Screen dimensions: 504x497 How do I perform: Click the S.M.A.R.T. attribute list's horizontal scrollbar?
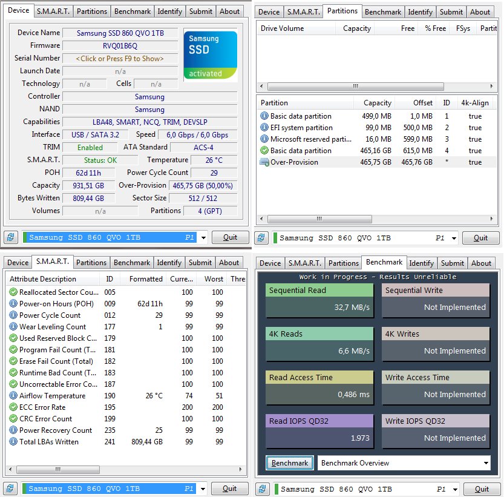coord(58,469)
